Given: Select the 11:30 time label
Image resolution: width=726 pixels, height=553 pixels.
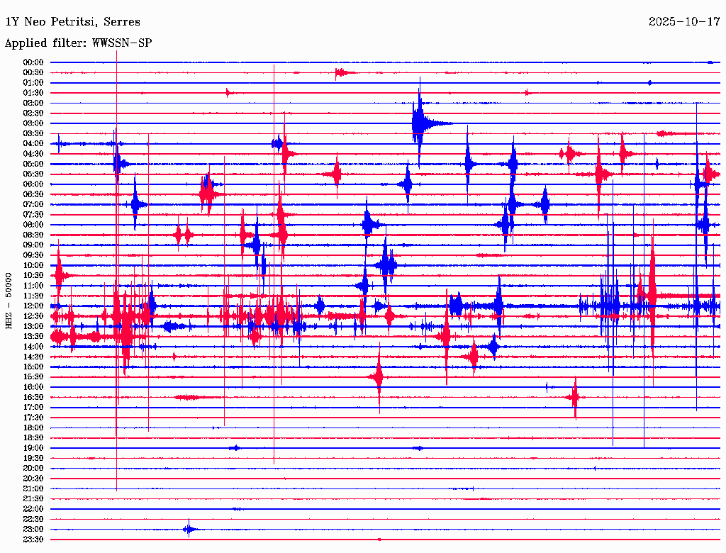Looking at the screenshot, I should [33, 296].
